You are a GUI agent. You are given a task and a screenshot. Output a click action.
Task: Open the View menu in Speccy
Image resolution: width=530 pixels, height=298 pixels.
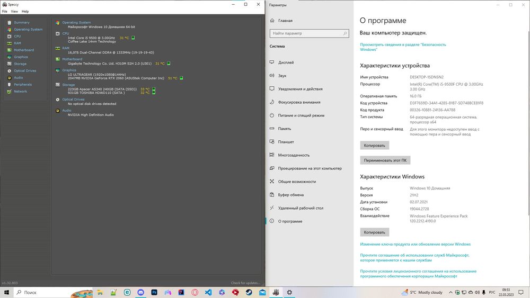click(14, 12)
